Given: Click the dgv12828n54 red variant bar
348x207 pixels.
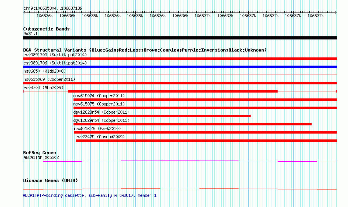Looking at the screenshot, I should [x=162, y=116].
